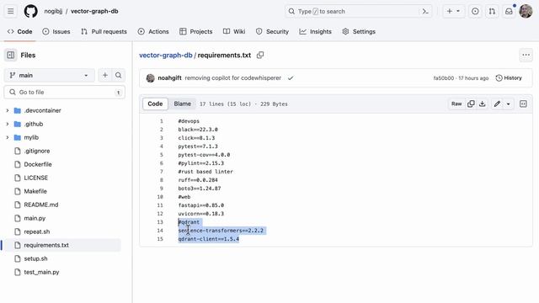539x303 pixels.
Task: Open the setup.sh file
Action: (x=35, y=258)
